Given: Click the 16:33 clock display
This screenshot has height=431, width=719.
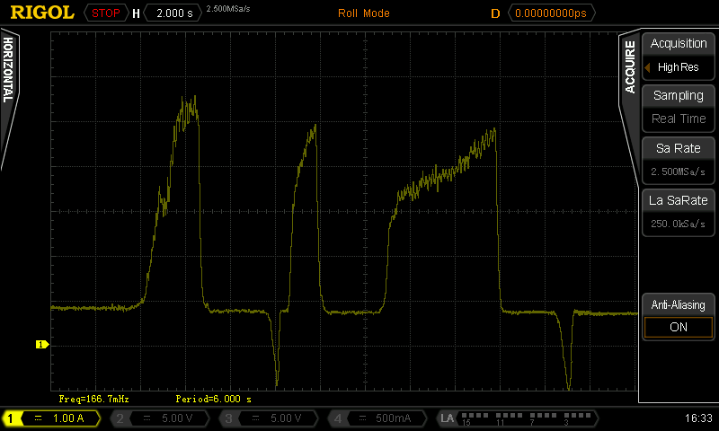Looking at the screenshot, I should (698, 418).
